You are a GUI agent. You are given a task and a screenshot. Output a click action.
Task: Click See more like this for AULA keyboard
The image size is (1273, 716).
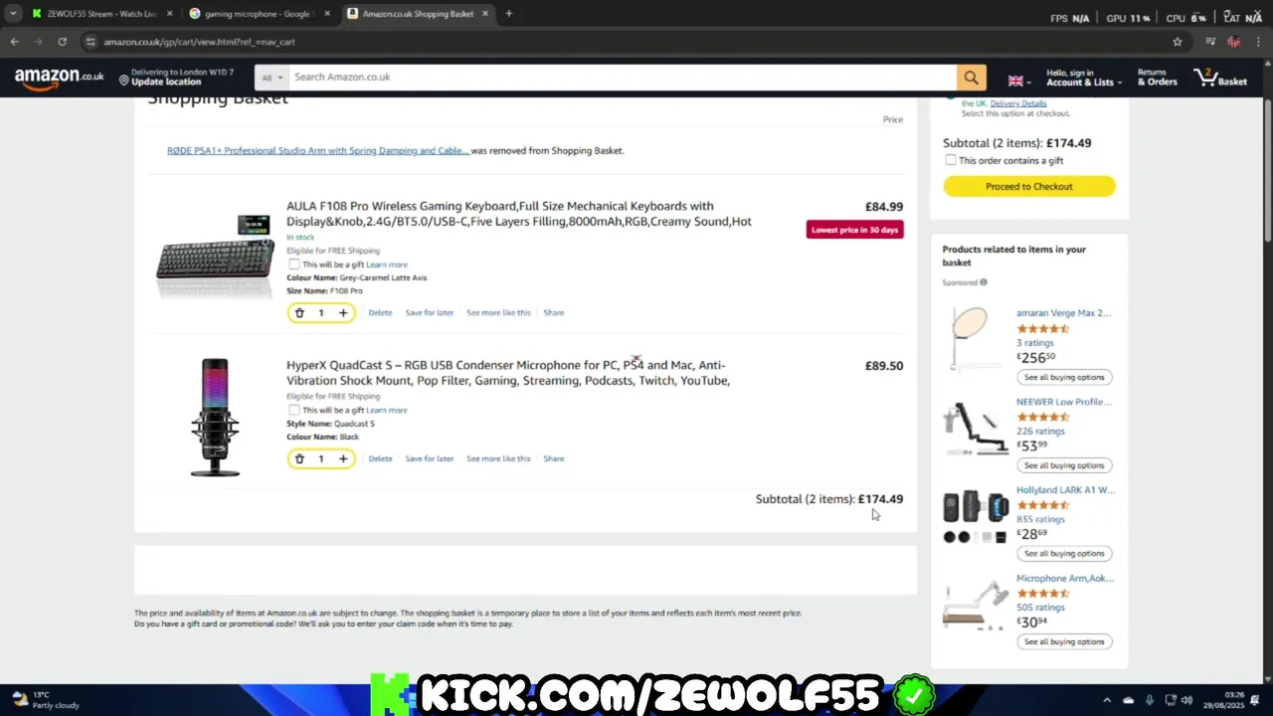click(x=498, y=313)
